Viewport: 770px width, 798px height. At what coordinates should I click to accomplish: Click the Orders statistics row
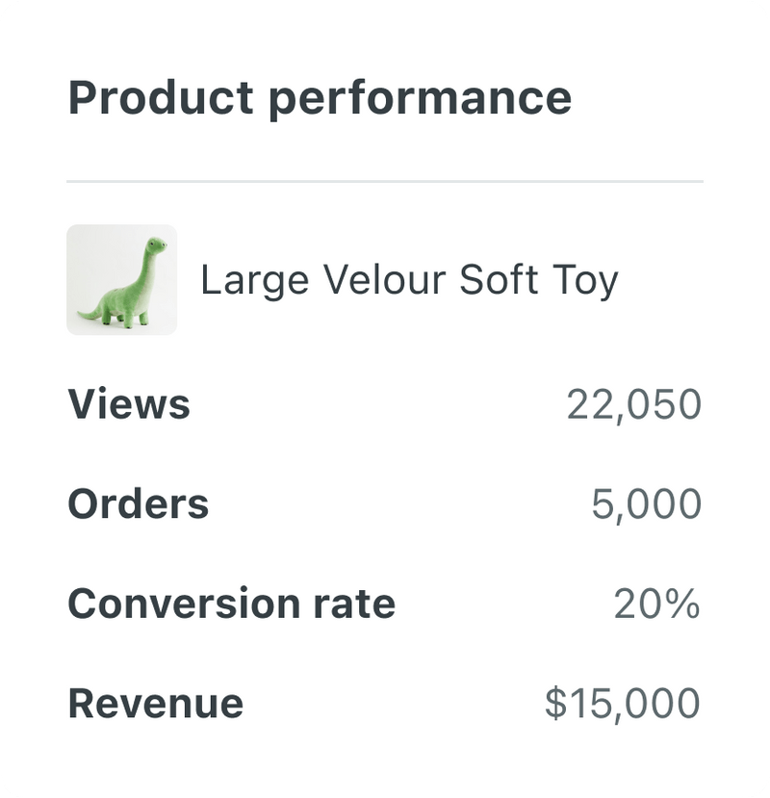(x=385, y=503)
